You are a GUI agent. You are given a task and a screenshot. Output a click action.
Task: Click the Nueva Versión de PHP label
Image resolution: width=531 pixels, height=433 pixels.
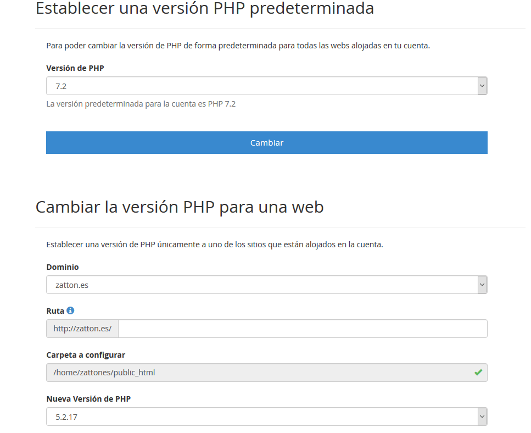click(88, 399)
